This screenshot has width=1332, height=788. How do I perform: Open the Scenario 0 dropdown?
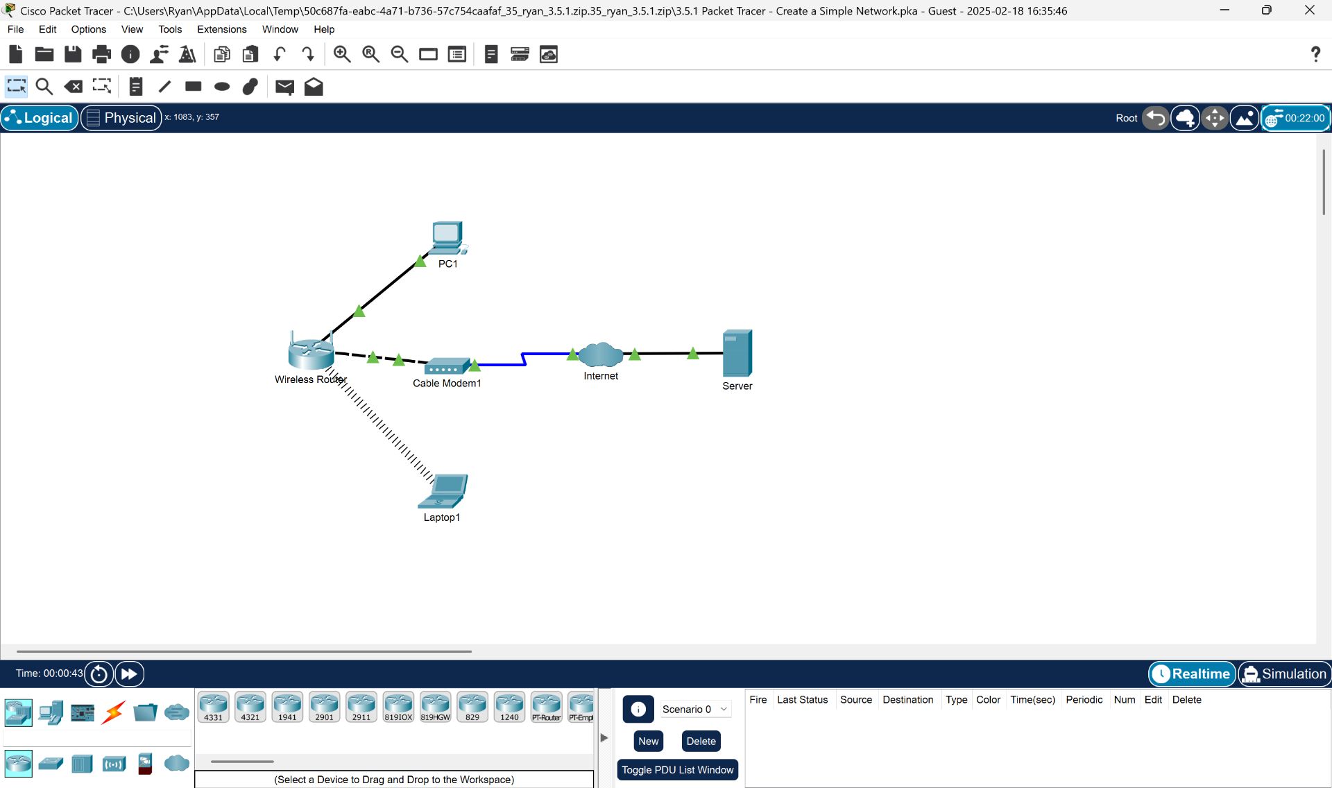coord(694,709)
